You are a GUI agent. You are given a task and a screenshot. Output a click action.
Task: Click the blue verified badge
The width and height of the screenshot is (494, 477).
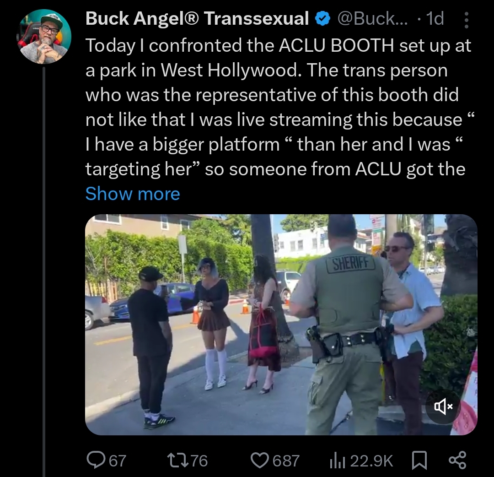(x=322, y=19)
